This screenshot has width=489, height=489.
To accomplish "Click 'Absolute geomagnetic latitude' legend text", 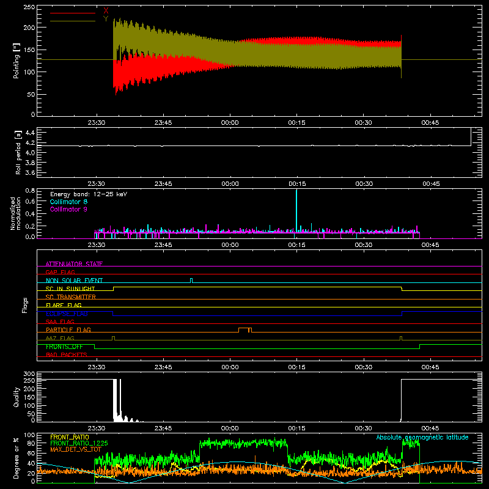I will (x=422, y=437).
